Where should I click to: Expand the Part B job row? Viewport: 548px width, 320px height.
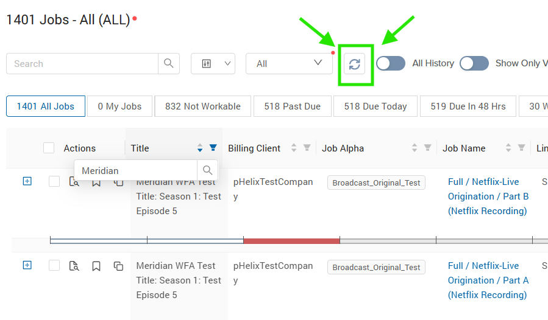pyautogui.click(x=27, y=181)
